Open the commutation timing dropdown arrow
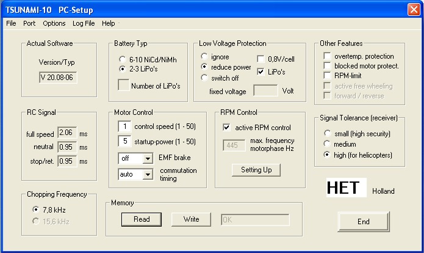 [148, 174]
